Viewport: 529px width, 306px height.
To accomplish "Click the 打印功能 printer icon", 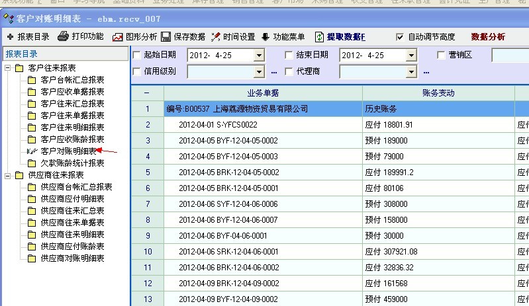I will (x=63, y=37).
